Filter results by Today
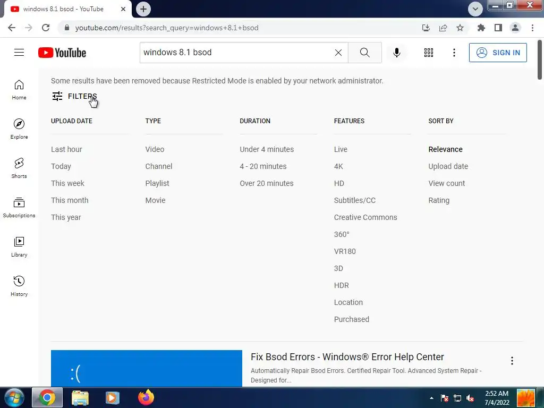 coord(61,166)
